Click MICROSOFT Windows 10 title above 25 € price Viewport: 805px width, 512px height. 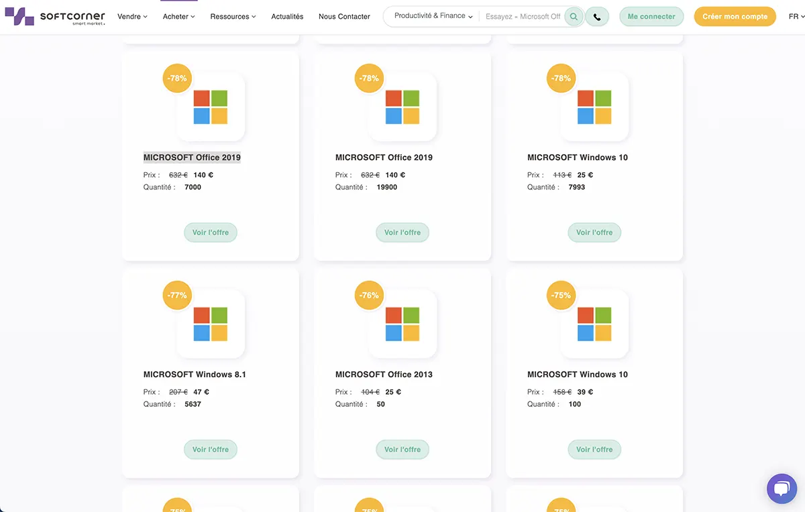point(578,157)
